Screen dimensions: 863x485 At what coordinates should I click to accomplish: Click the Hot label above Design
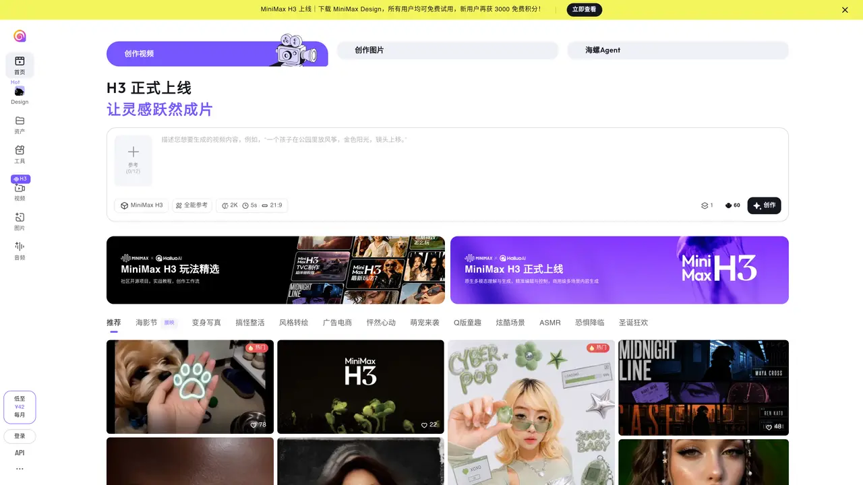(x=15, y=82)
